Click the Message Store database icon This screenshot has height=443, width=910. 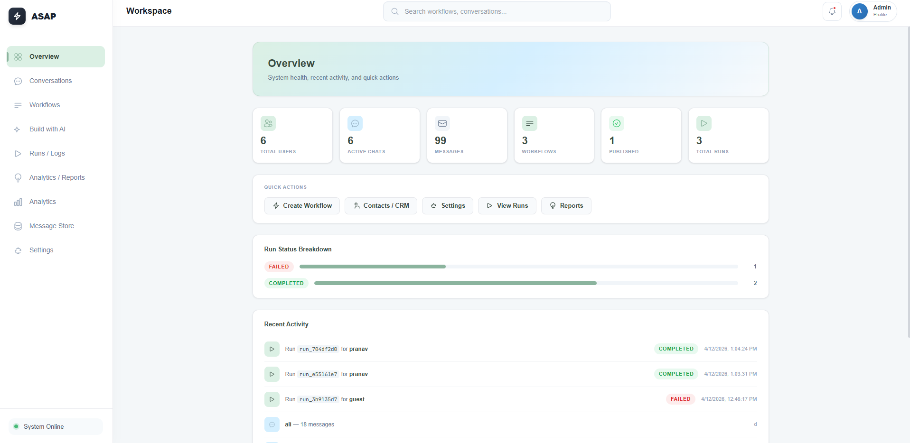(18, 226)
